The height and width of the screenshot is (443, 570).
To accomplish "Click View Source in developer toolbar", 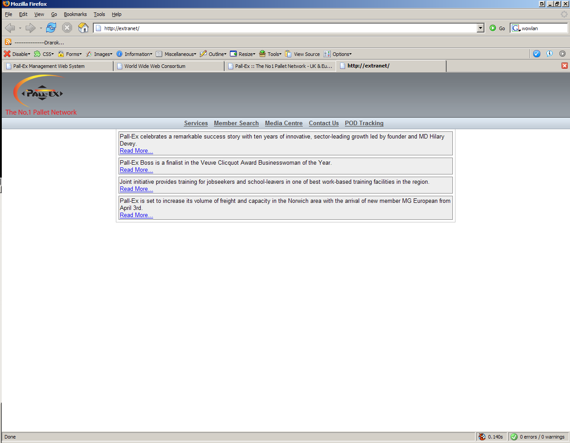I will click(x=302, y=54).
